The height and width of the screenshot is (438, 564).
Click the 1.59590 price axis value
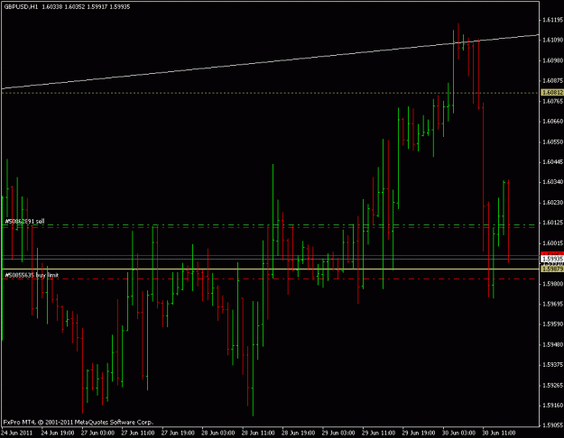[x=552, y=324]
